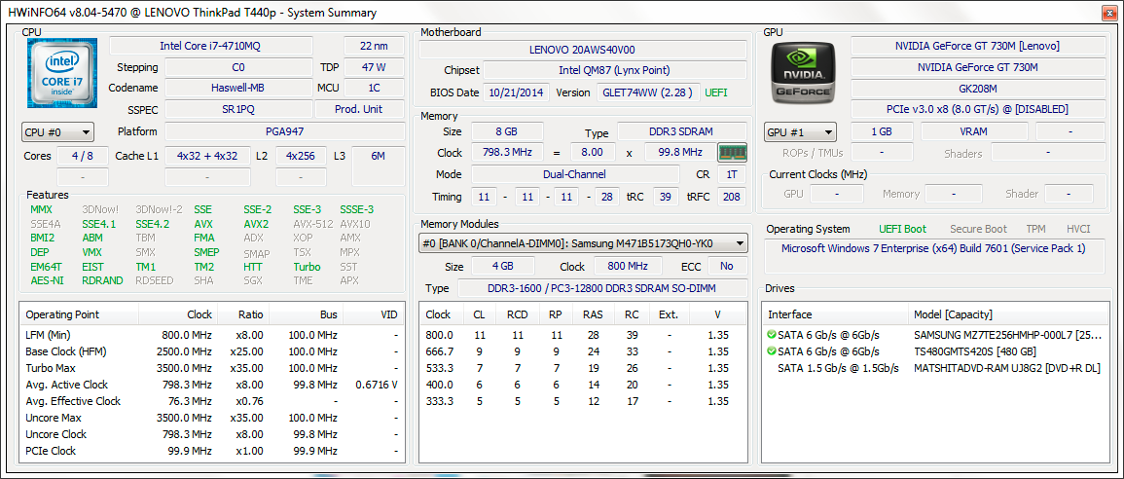Click the HVCI indicator text
The image size is (1124, 479).
pos(1078,229)
